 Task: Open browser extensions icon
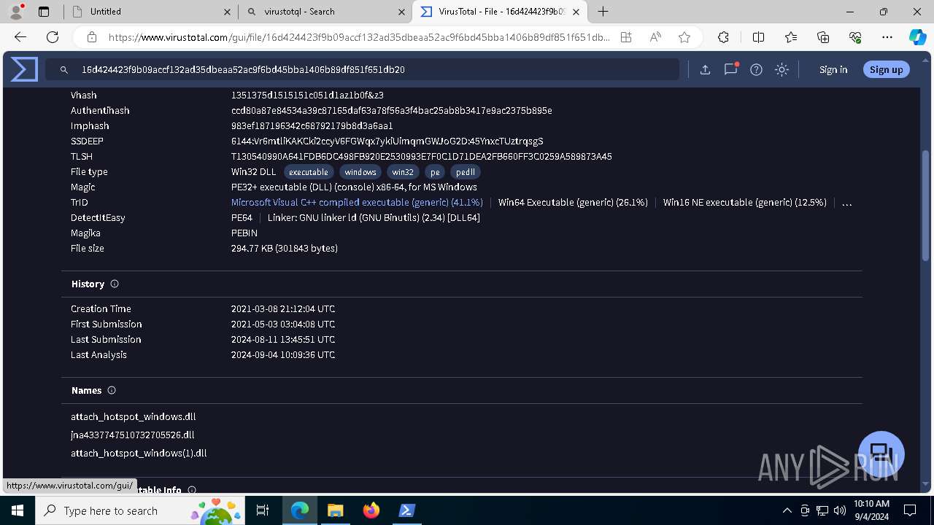(x=723, y=37)
